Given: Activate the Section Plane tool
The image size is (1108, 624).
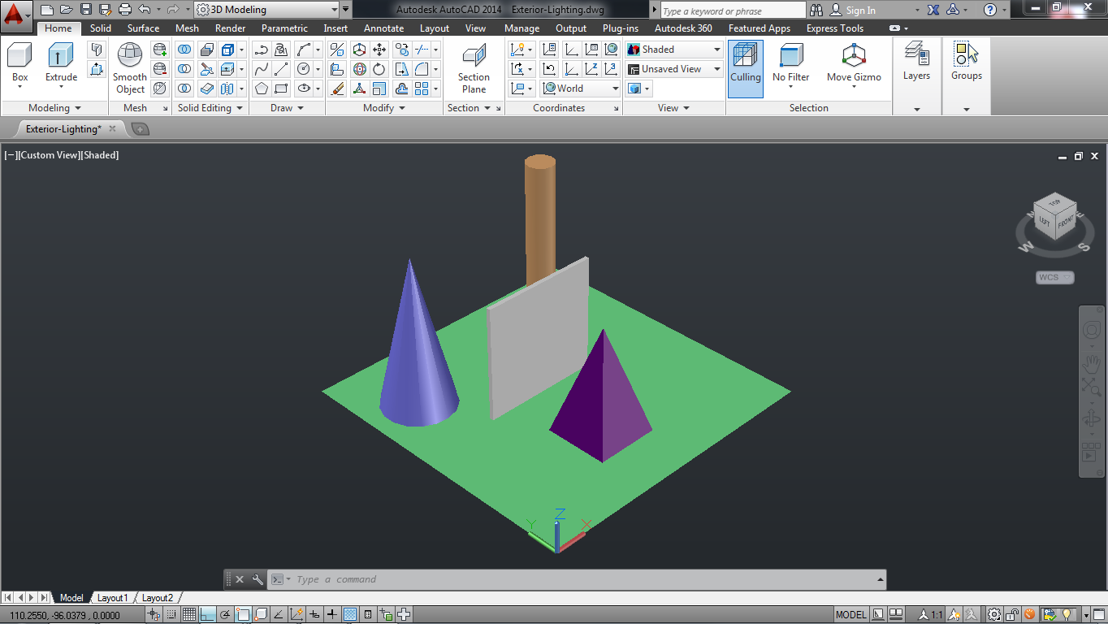Looking at the screenshot, I should 474,65.
